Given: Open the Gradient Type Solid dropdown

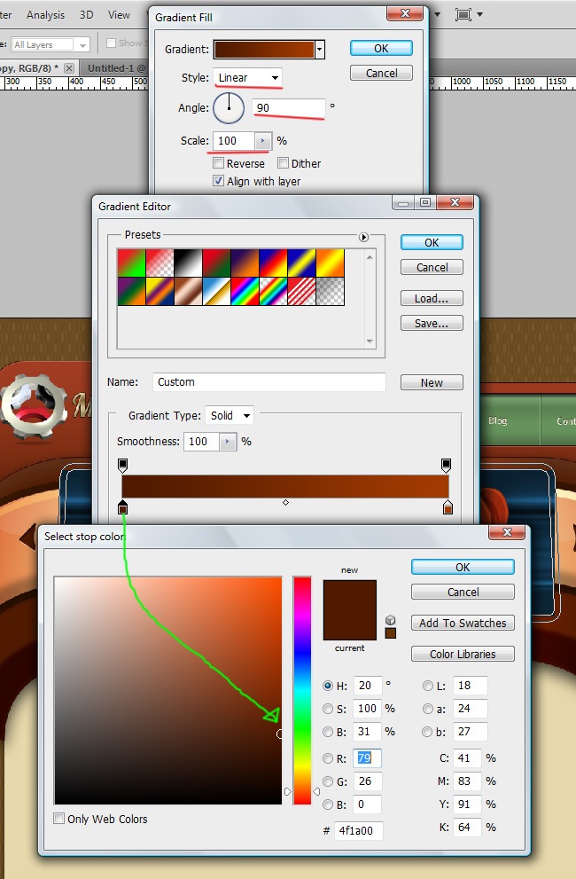Looking at the screenshot, I should point(230,415).
